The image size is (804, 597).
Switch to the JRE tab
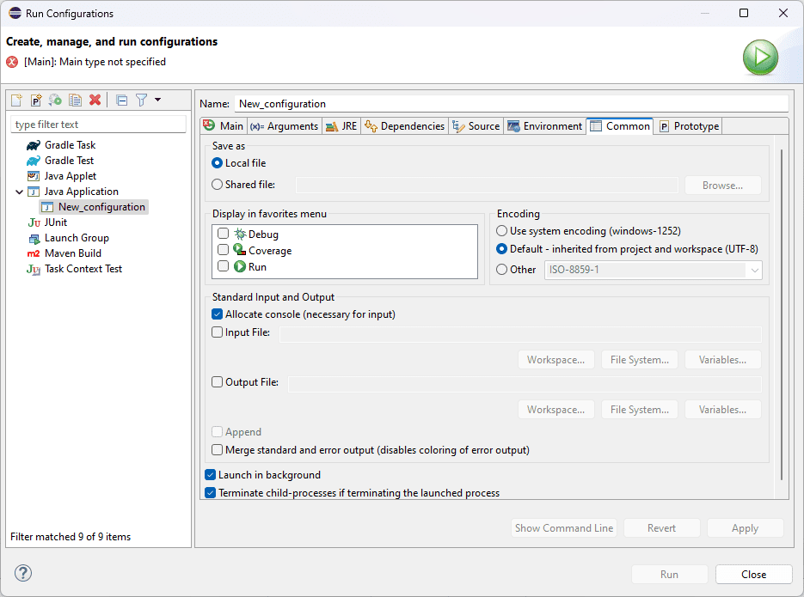tap(341, 126)
